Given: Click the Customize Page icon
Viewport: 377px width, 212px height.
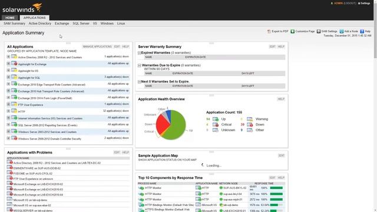Looking at the screenshot, I should tap(293, 31).
